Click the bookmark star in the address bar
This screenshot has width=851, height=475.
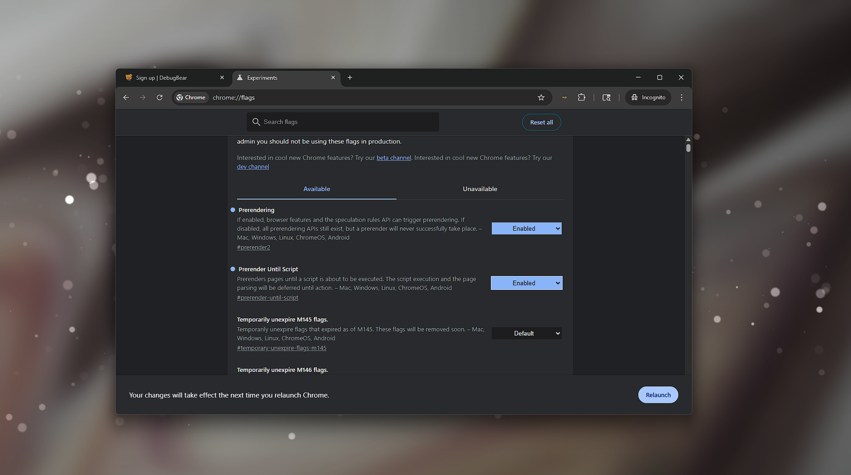[x=541, y=97]
